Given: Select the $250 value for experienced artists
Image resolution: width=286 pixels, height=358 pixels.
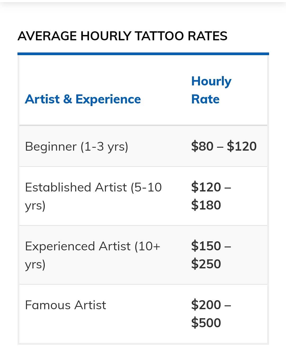Looking at the screenshot, I should coord(206,264).
